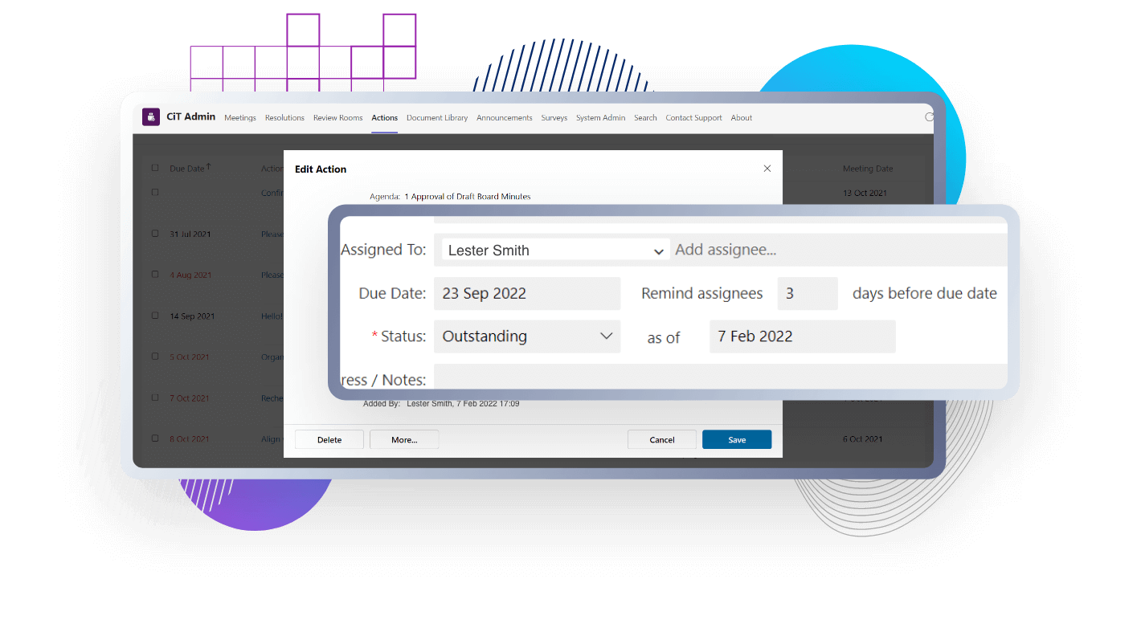
Task: Click the search icon in top bar
Action: (x=930, y=117)
